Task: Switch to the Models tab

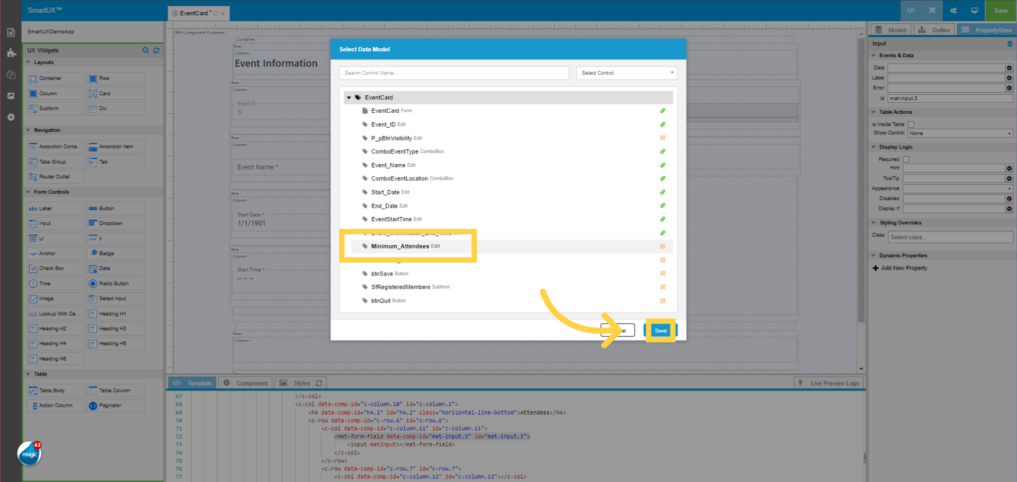Action: point(890,30)
